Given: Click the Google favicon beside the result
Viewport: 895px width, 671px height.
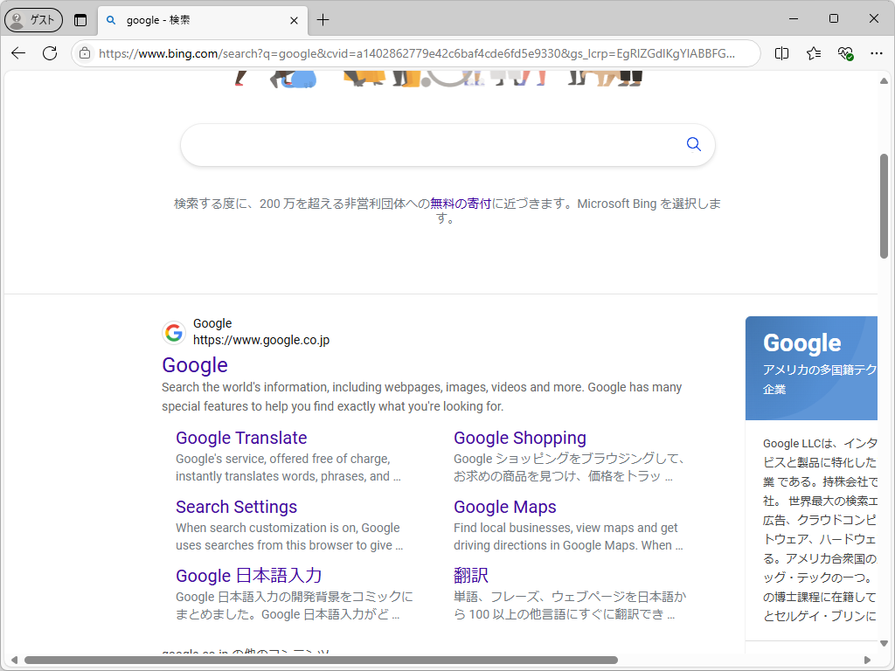Looking at the screenshot, I should tap(174, 332).
